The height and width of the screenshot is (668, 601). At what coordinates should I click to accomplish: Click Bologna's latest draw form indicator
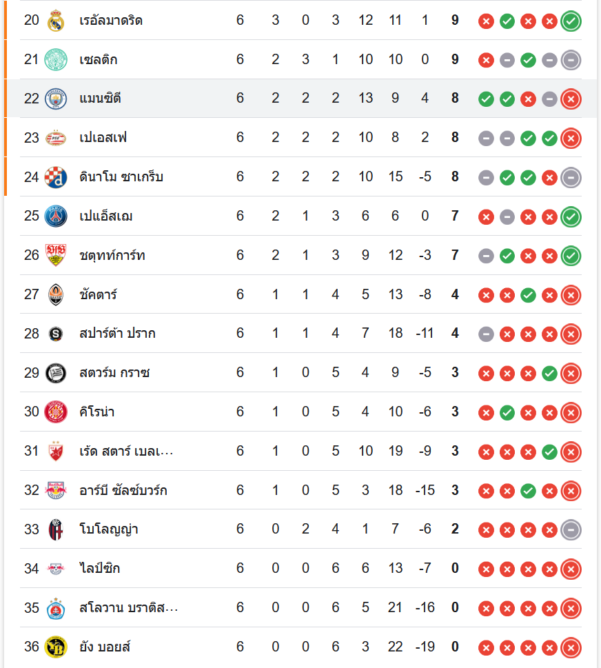(x=571, y=529)
